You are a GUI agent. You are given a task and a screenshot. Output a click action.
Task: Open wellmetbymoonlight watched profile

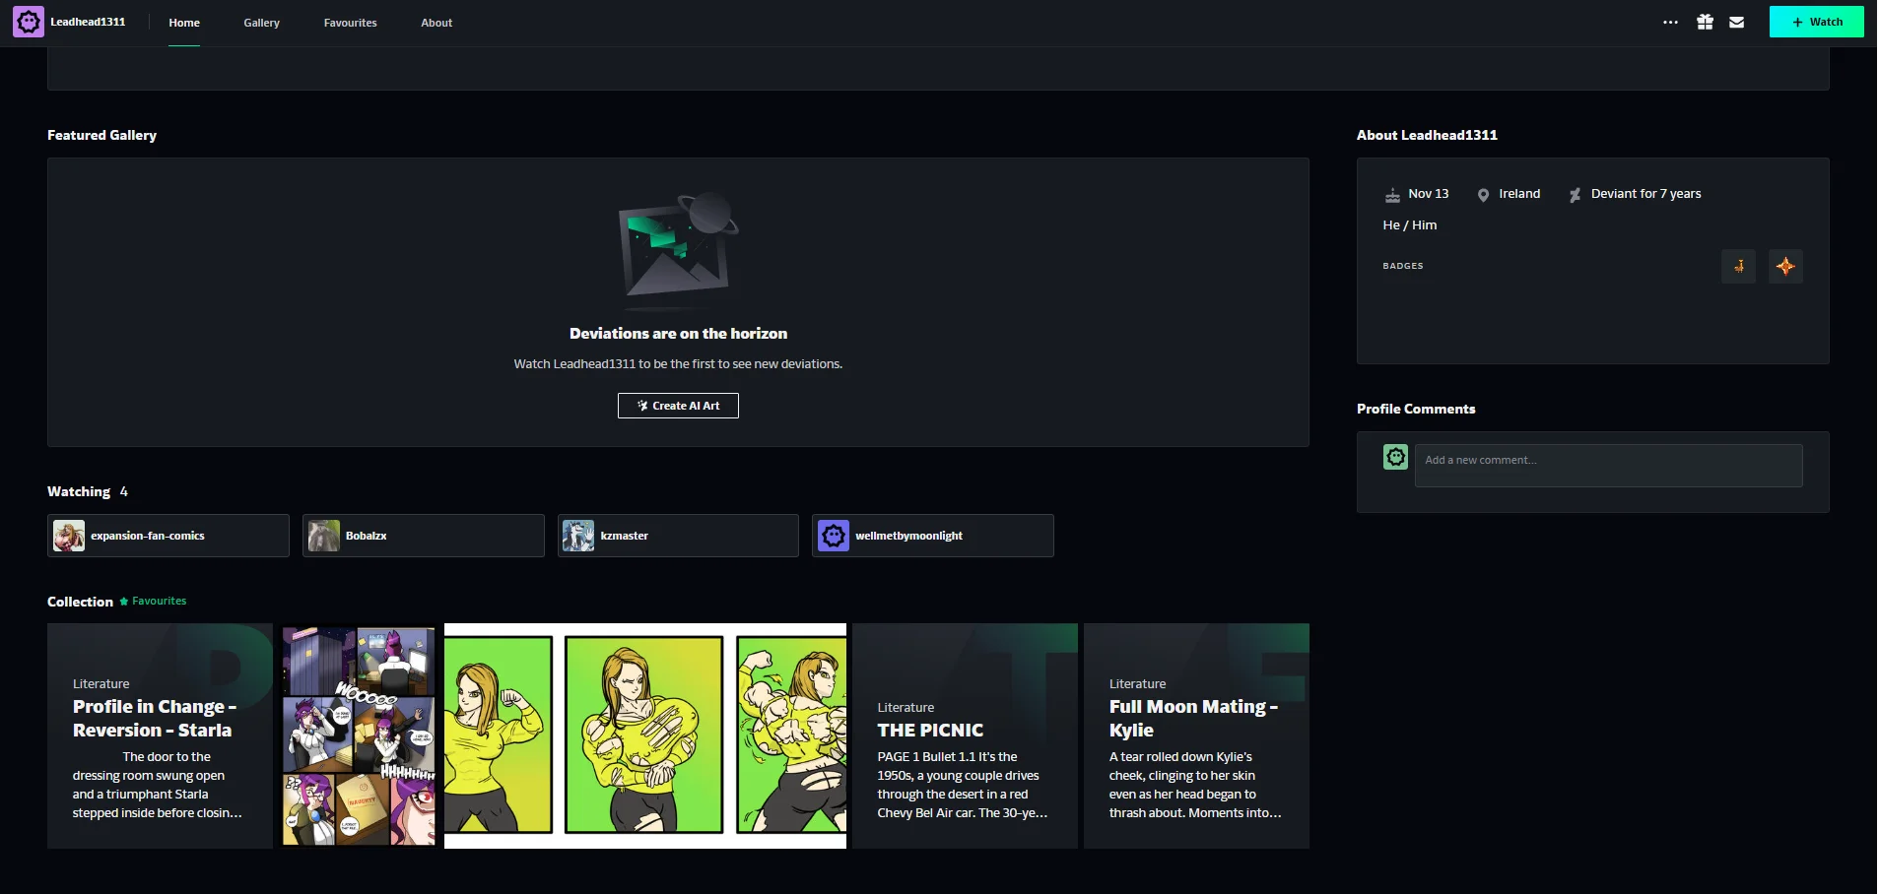[933, 536]
